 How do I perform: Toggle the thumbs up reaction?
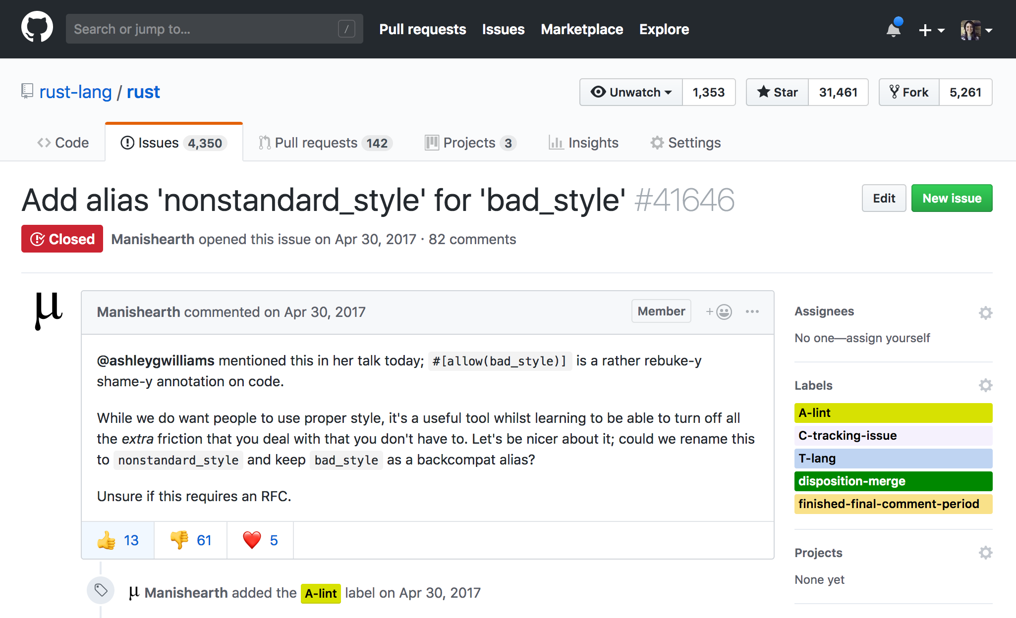point(118,540)
